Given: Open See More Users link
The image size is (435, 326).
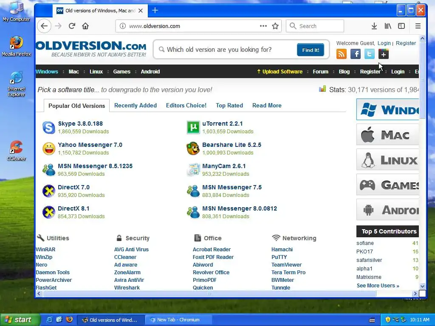Looking at the screenshot, I should pos(378,286).
